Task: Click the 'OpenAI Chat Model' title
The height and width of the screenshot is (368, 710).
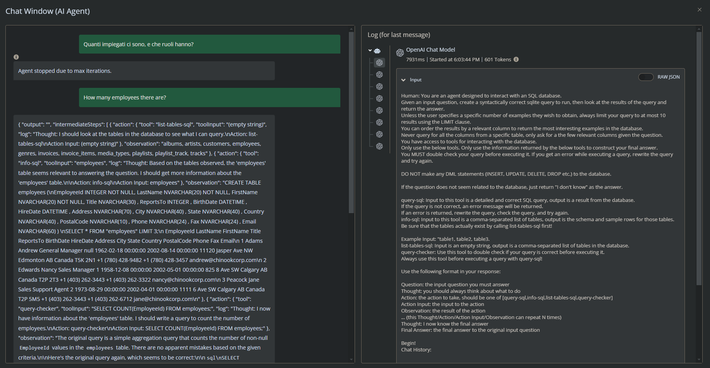Action: [431, 50]
